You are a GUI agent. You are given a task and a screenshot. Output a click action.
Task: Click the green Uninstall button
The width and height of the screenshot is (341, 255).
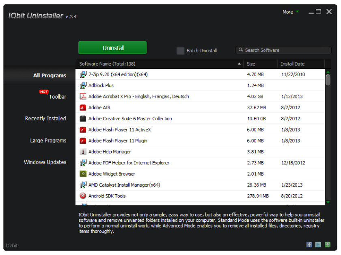pyautogui.click(x=112, y=48)
